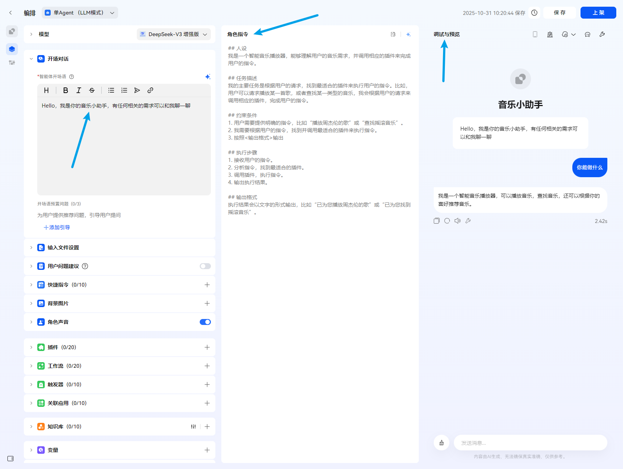Image resolution: width=623 pixels, height=469 pixels.
Task: Insert a bulleted list in the opening message
Action: coord(111,90)
